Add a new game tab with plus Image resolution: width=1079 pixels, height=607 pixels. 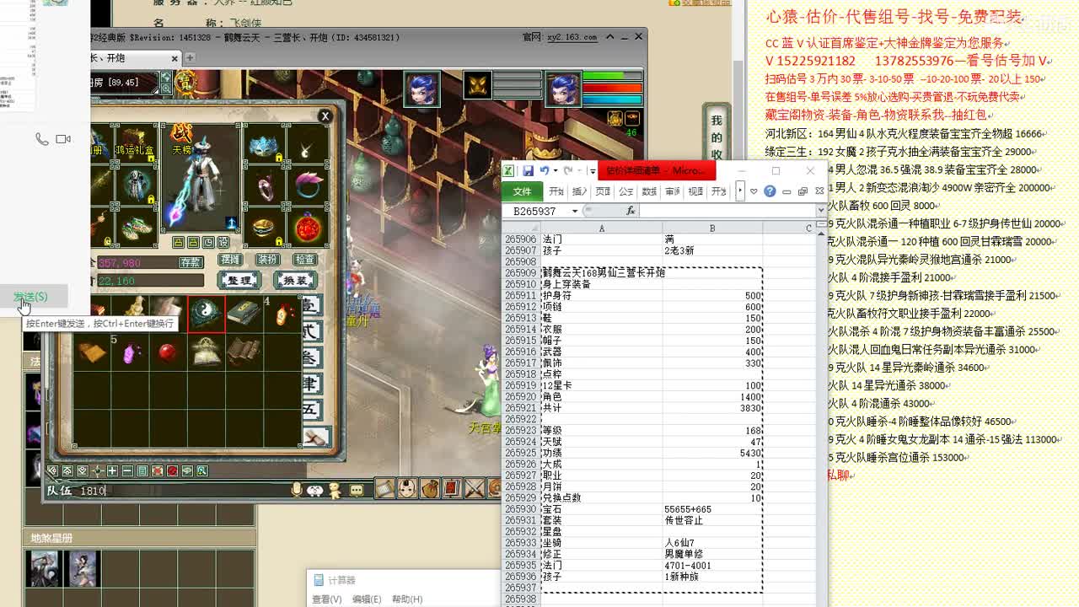pos(190,57)
